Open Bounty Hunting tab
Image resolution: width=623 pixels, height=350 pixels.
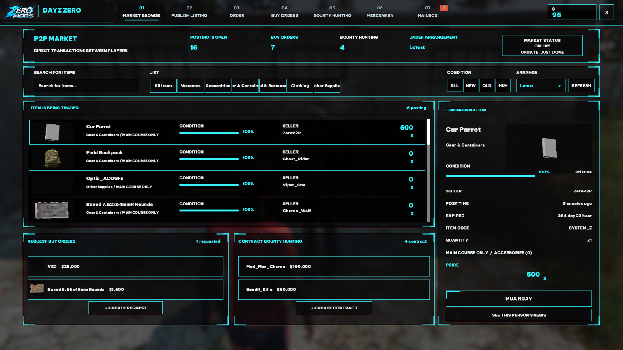(x=332, y=12)
